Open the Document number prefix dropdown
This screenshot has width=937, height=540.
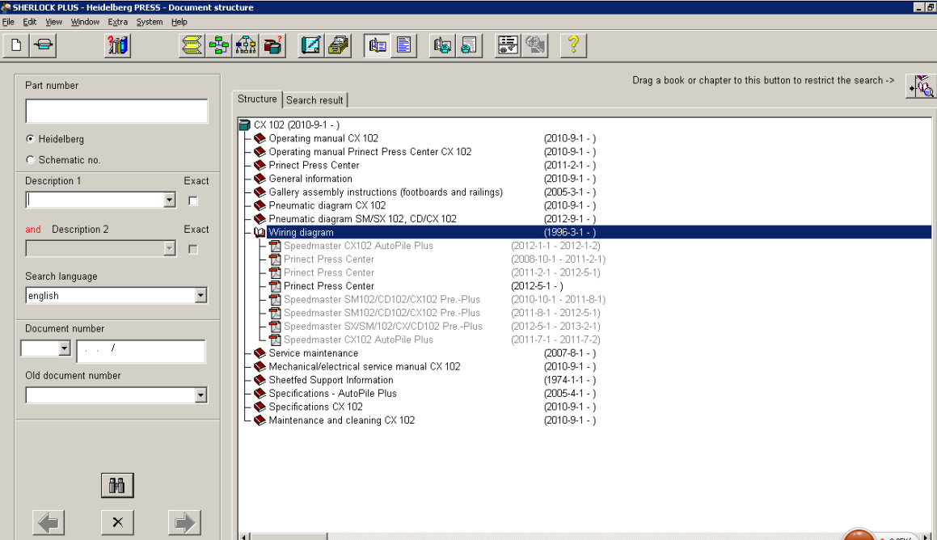coord(65,348)
